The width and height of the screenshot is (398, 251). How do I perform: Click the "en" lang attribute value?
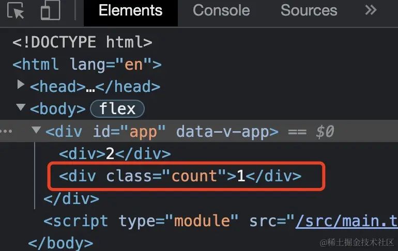pos(133,65)
